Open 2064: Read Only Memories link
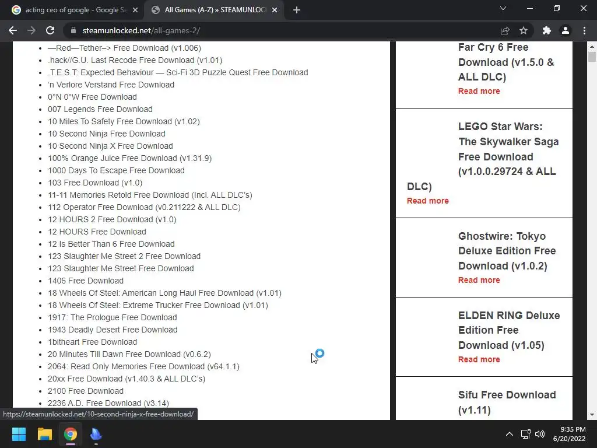 pos(143,366)
